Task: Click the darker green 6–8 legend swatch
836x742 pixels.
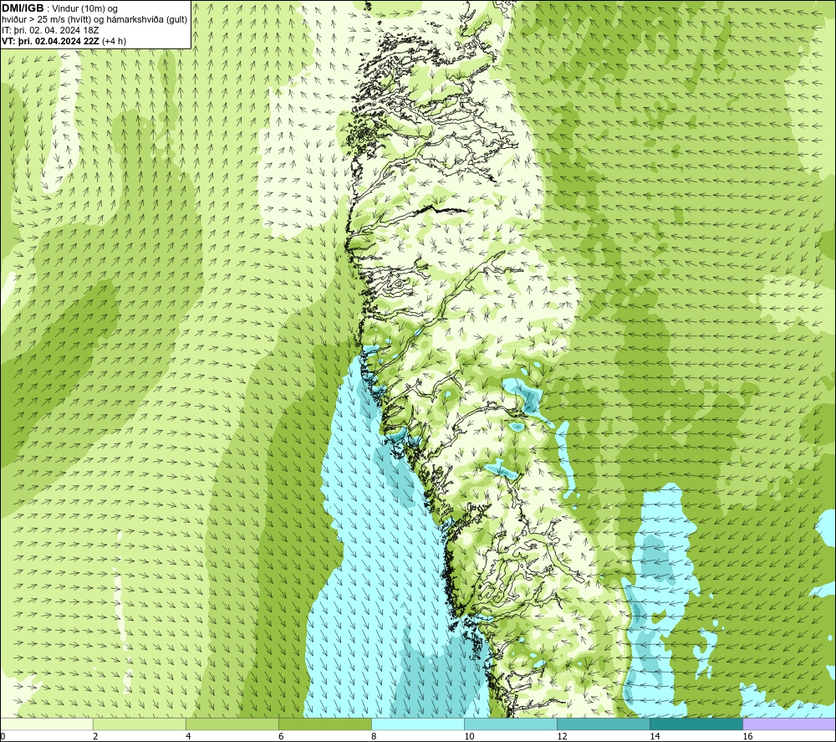Action: pos(324,724)
